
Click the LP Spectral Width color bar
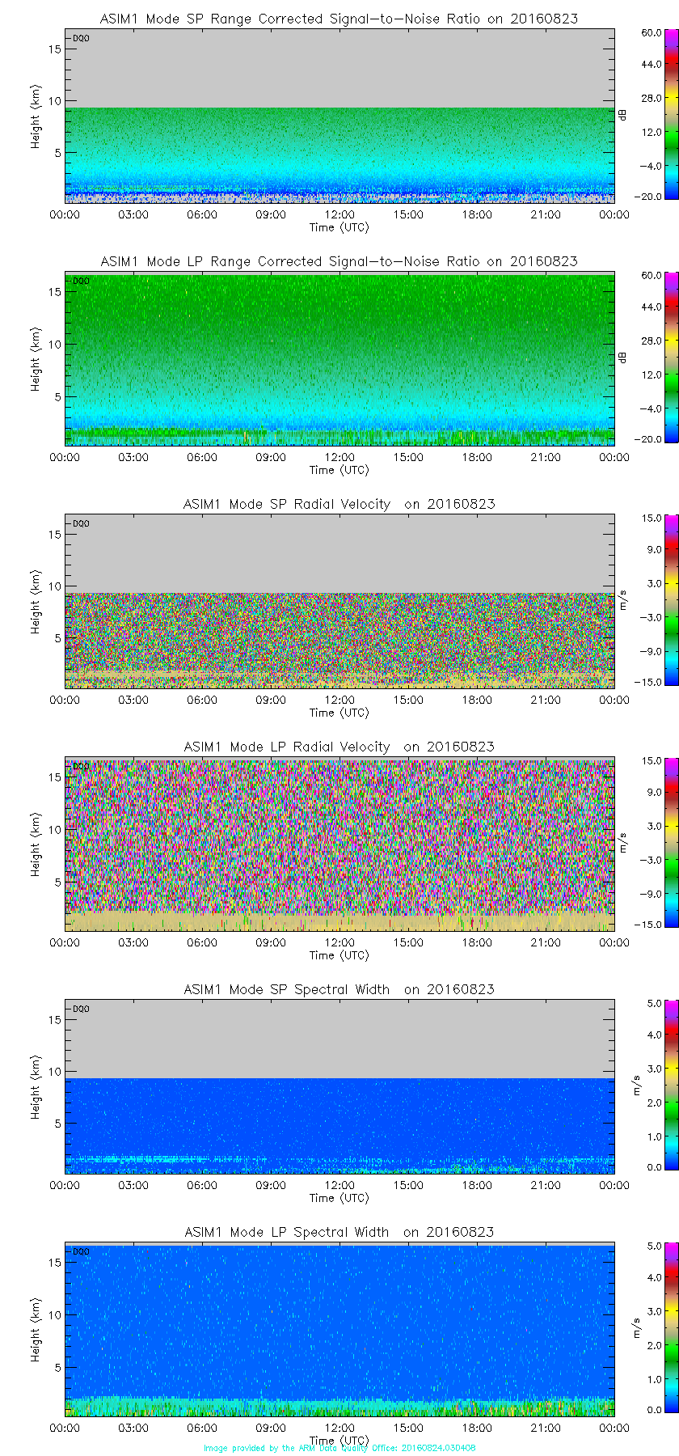[x=651, y=1328]
